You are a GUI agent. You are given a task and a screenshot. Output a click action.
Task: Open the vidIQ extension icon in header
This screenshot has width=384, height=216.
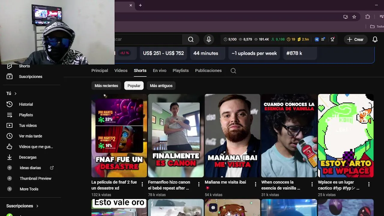[x=317, y=39]
